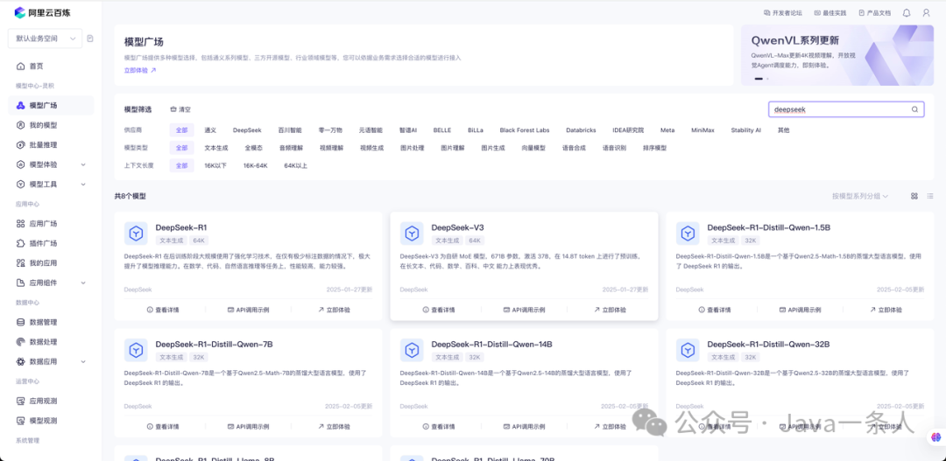Select 64K以上 context length filter
This screenshot has height=461, width=946.
coord(296,165)
